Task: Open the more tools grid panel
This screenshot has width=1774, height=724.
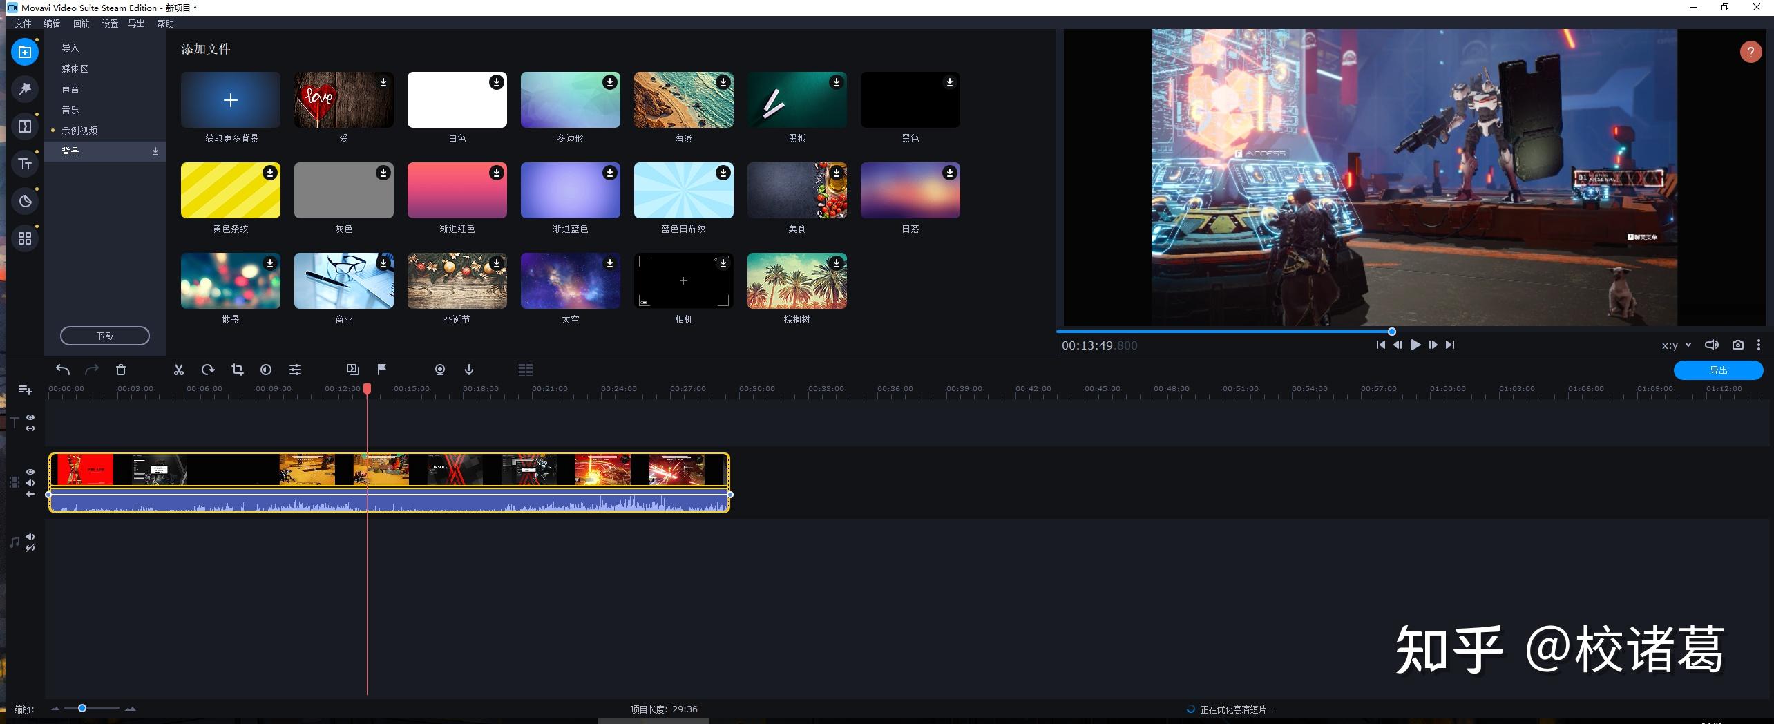Action: (x=25, y=238)
